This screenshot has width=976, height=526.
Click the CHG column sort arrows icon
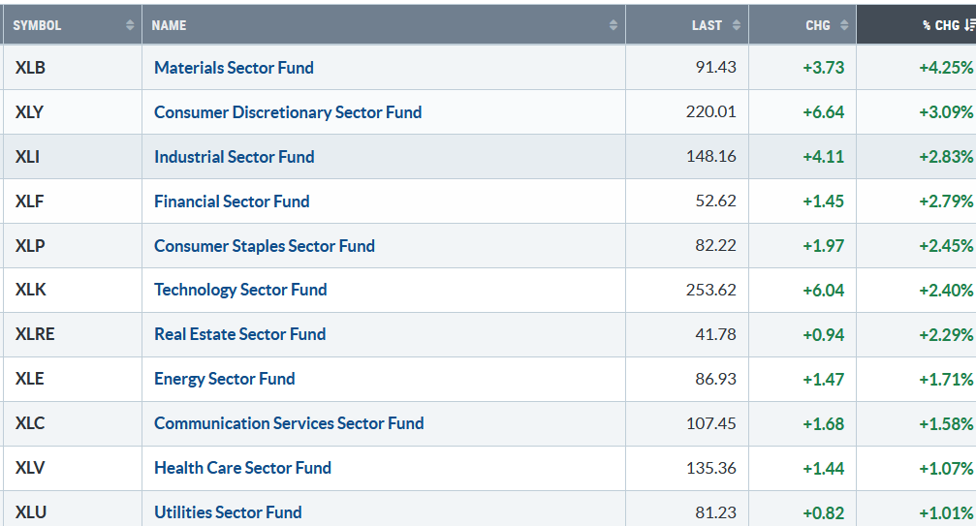[844, 25]
